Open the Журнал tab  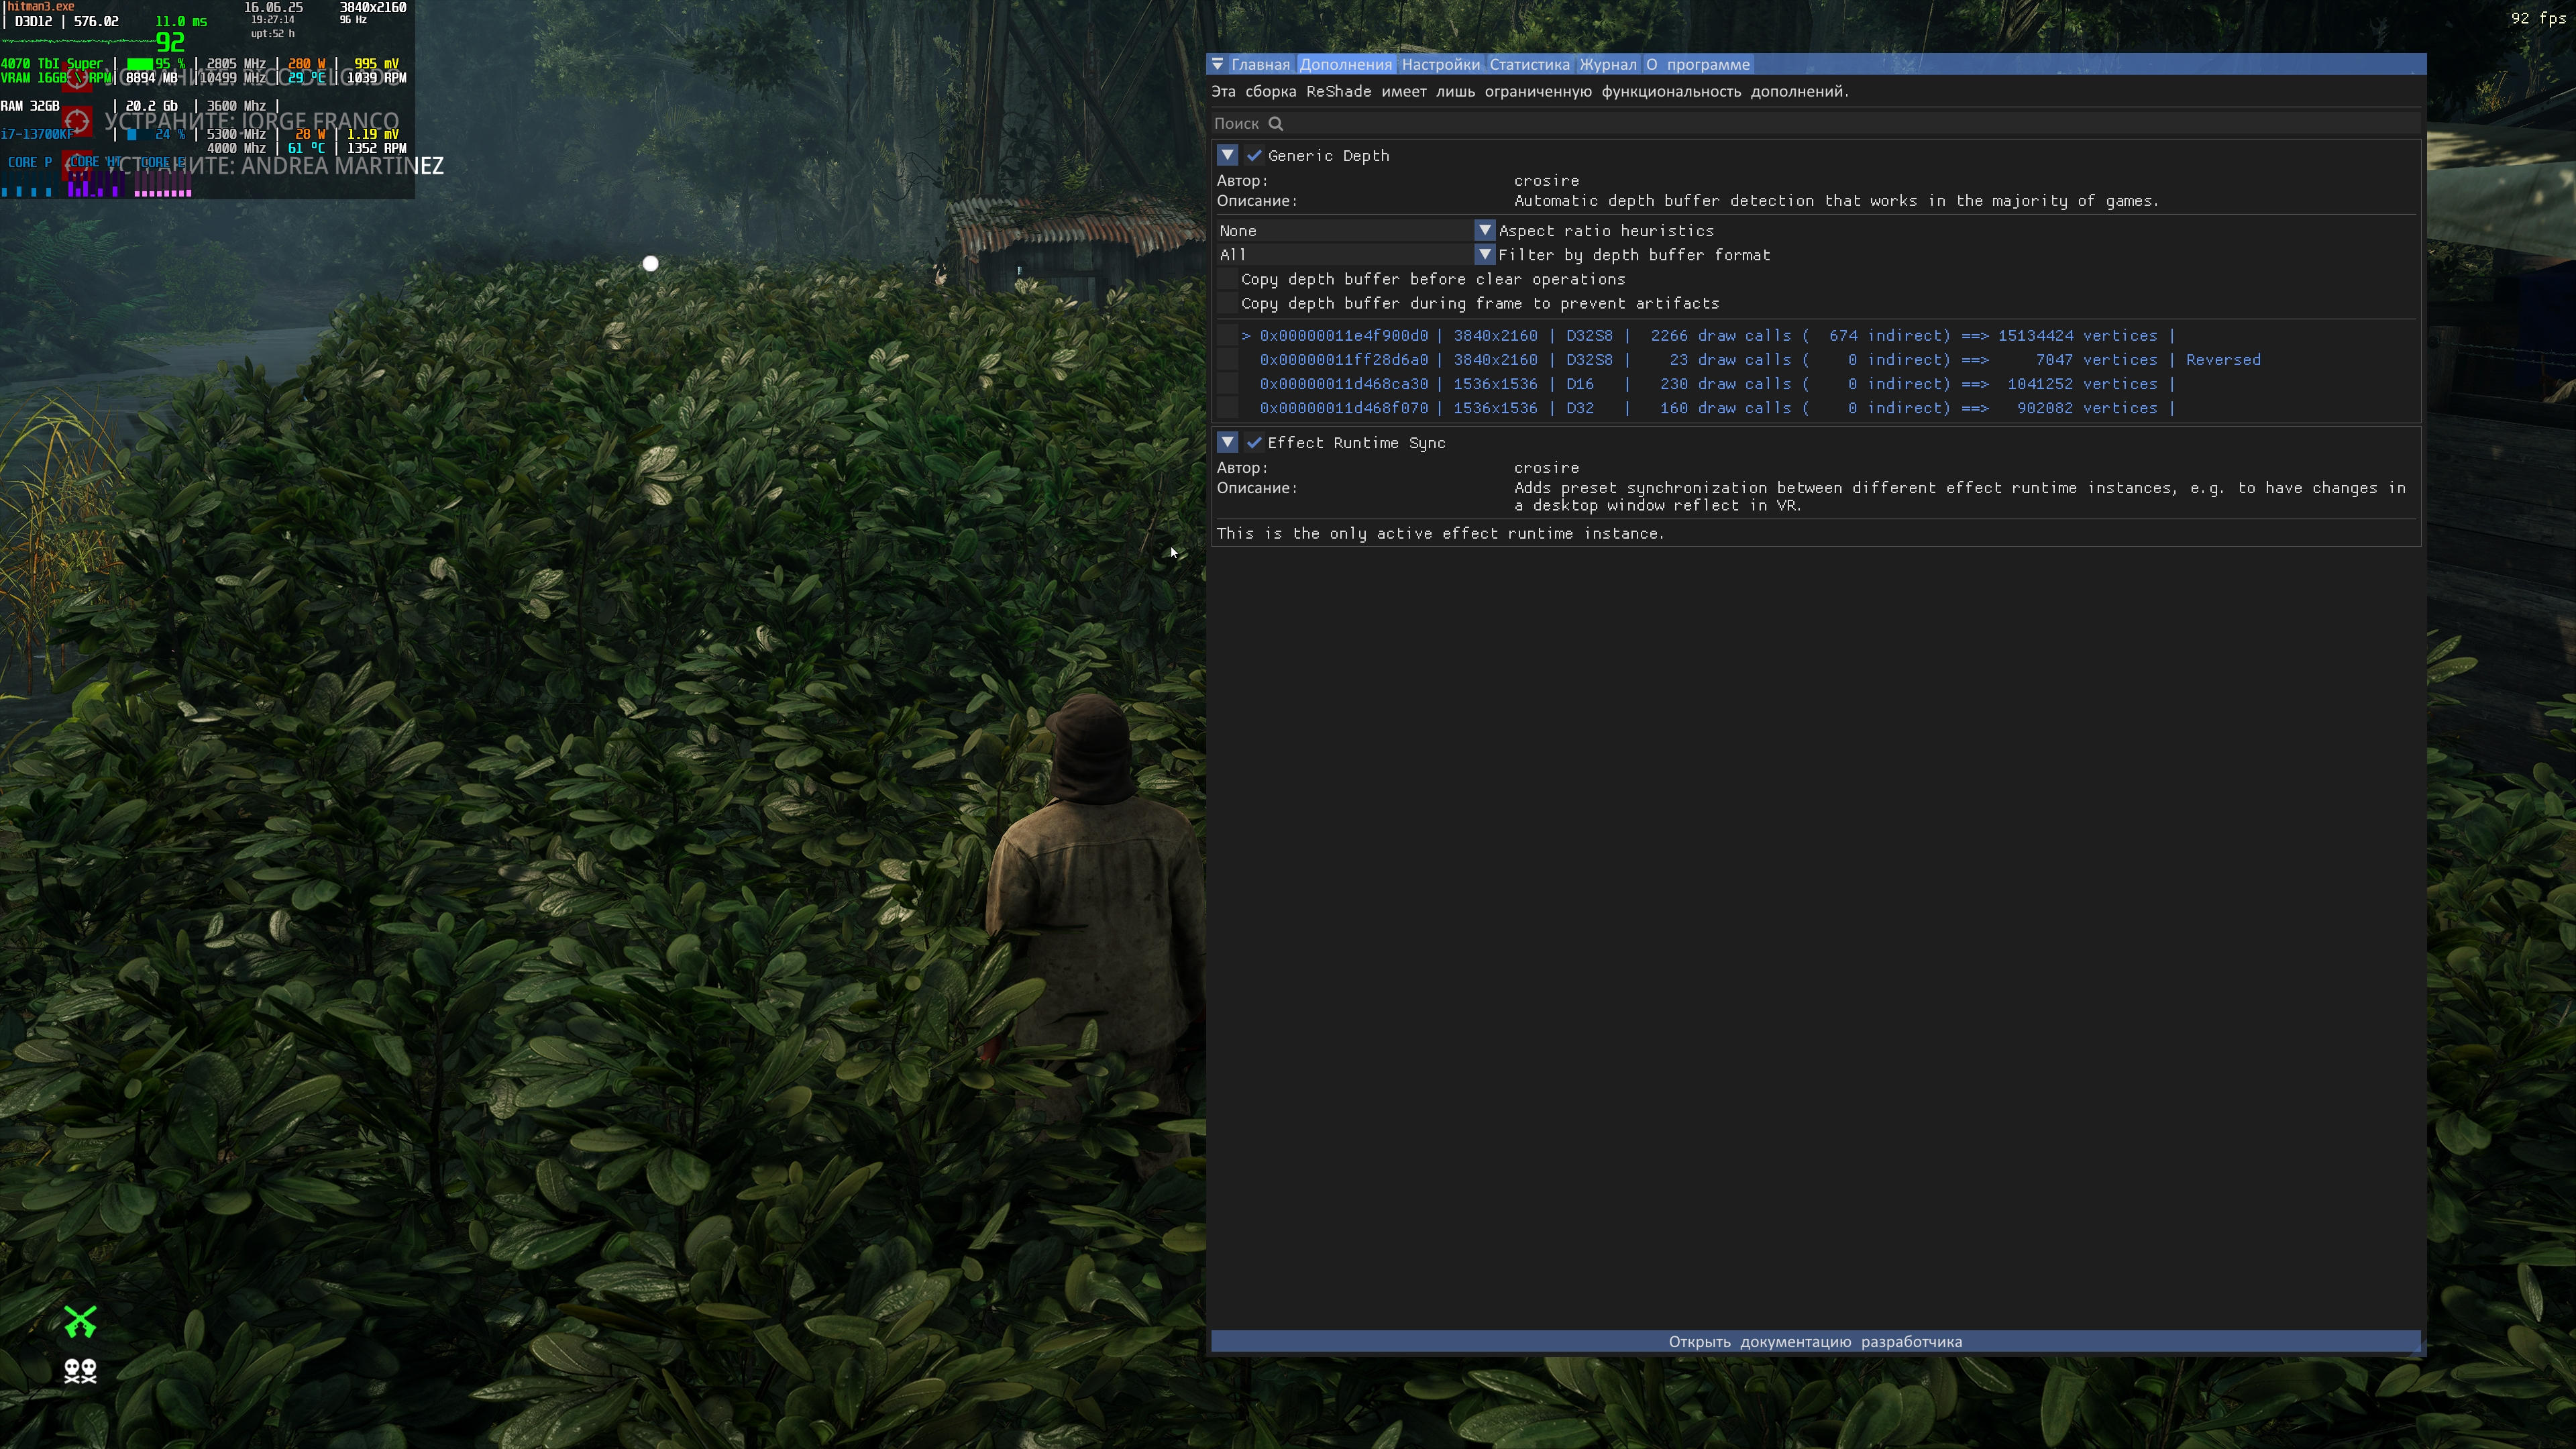tap(1607, 64)
